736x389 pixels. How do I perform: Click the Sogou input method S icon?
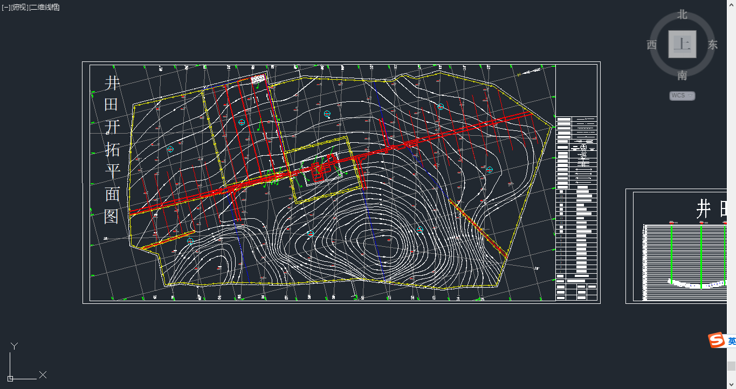pos(716,341)
